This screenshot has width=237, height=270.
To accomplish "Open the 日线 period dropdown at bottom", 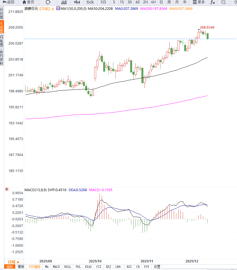I will 13,262.
